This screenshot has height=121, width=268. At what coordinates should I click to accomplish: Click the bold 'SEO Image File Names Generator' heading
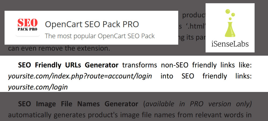pos(78,104)
